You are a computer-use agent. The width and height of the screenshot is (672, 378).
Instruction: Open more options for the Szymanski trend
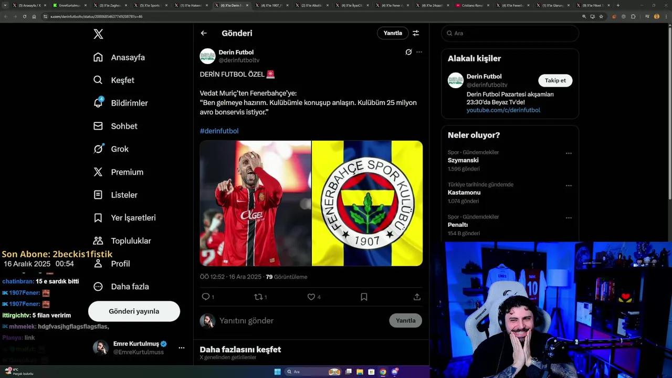(x=569, y=153)
